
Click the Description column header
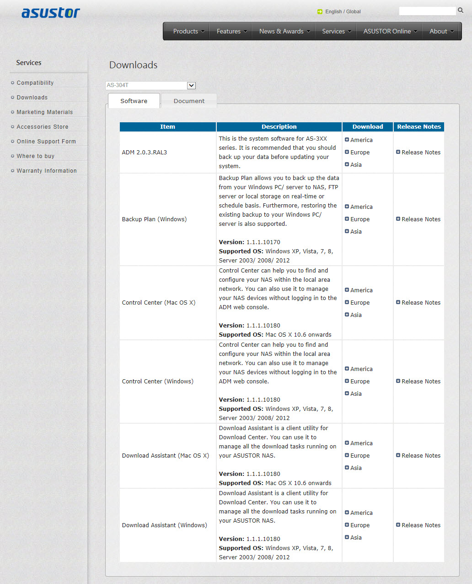click(279, 127)
